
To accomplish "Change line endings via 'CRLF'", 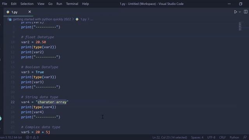I will [x=222, y=137].
